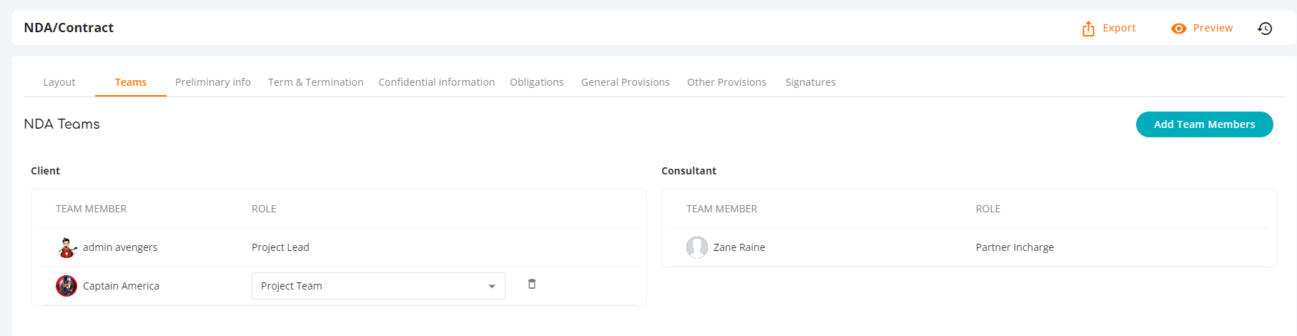This screenshot has width=1297, height=336.
Task: Click admin avengers avatar image
Action: click(x=67, y=247)
